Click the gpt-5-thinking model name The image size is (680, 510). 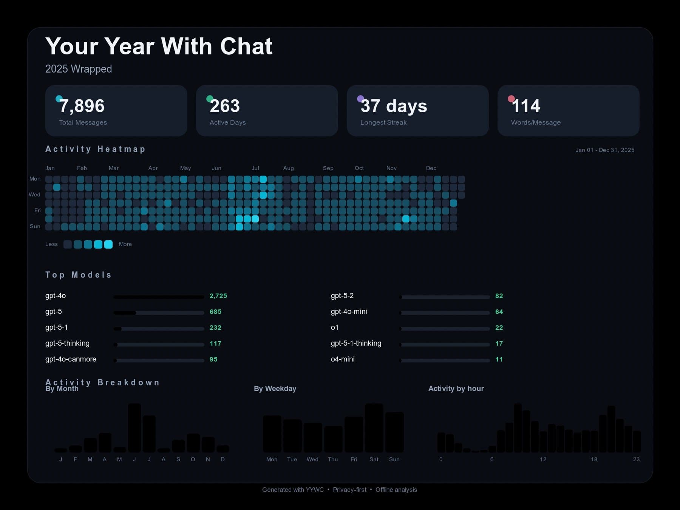point(67,343)
